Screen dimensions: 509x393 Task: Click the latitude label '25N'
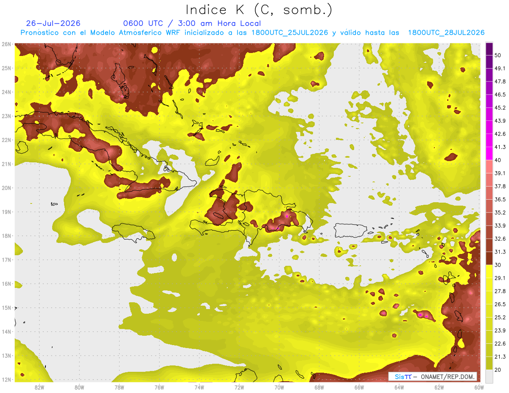[6, 68]
